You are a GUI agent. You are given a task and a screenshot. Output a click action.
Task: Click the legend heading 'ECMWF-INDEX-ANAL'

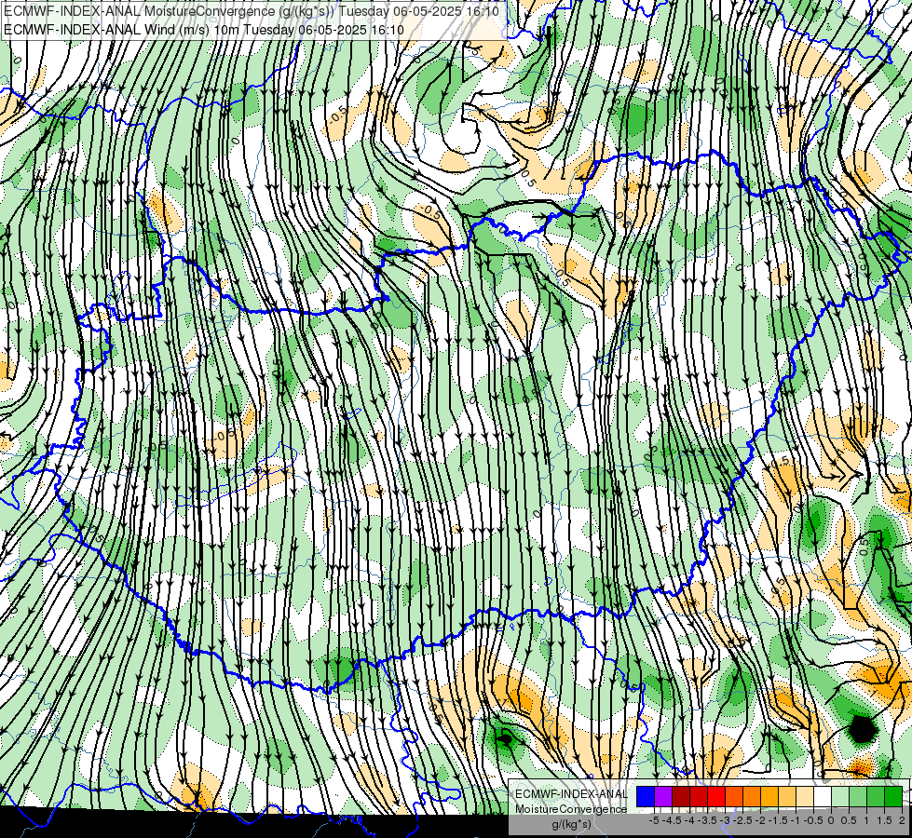(x=571, y=794)
